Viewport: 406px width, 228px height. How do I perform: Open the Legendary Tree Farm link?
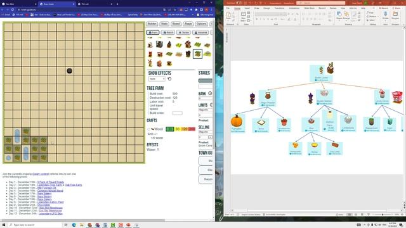tap(49, 185)
